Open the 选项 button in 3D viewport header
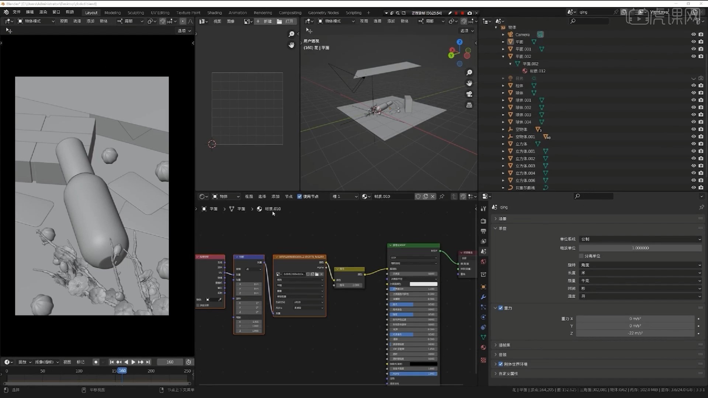This screenshot has width=708, height=398. (467, 31)
